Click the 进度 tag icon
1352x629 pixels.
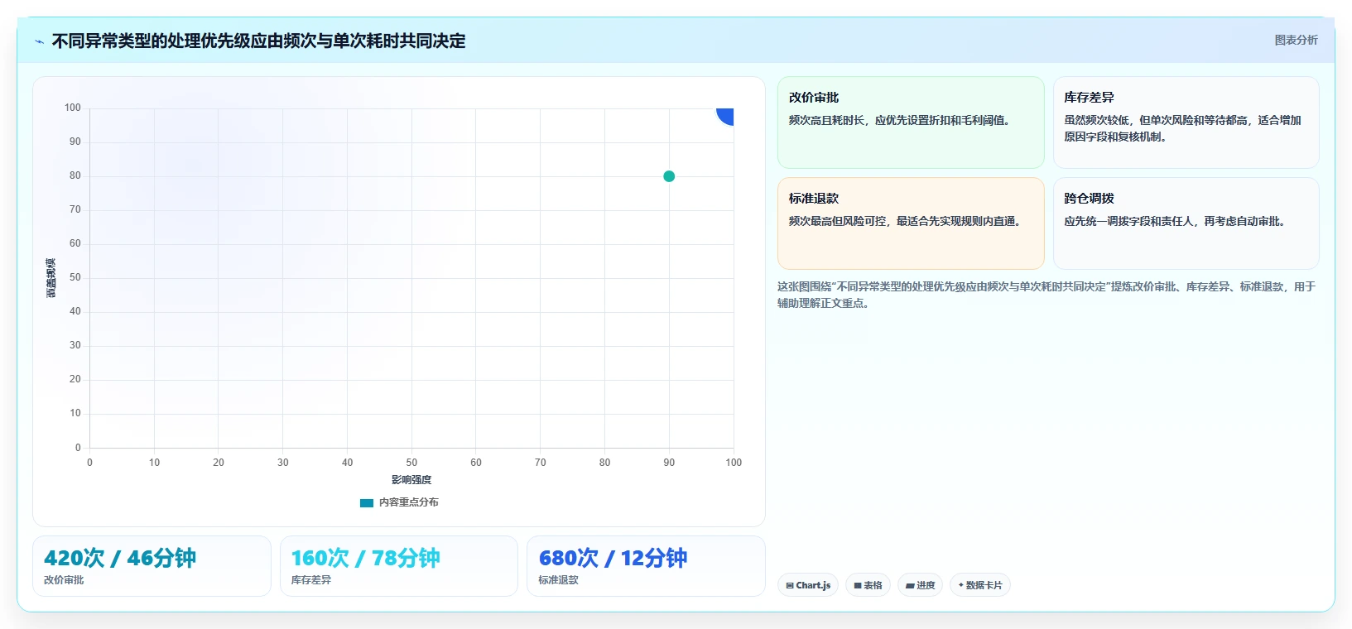coord(910,585)
